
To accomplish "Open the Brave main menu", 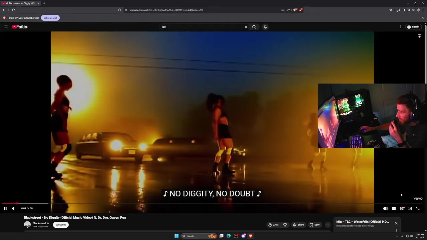I will 423,10.
